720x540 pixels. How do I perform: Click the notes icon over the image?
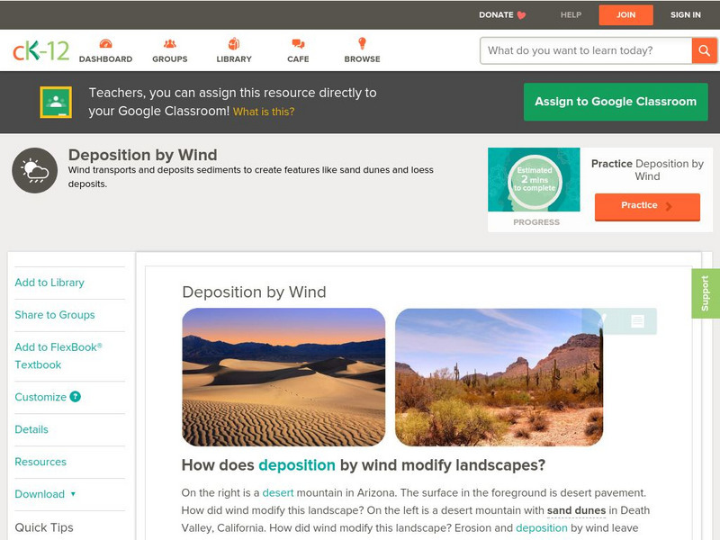click(x=637, y=321)
